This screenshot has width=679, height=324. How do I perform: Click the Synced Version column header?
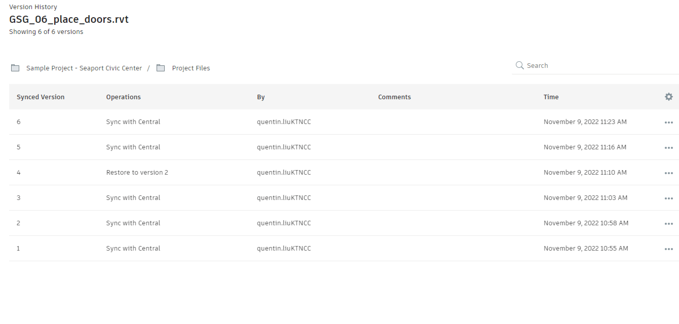tap(41, 97)
